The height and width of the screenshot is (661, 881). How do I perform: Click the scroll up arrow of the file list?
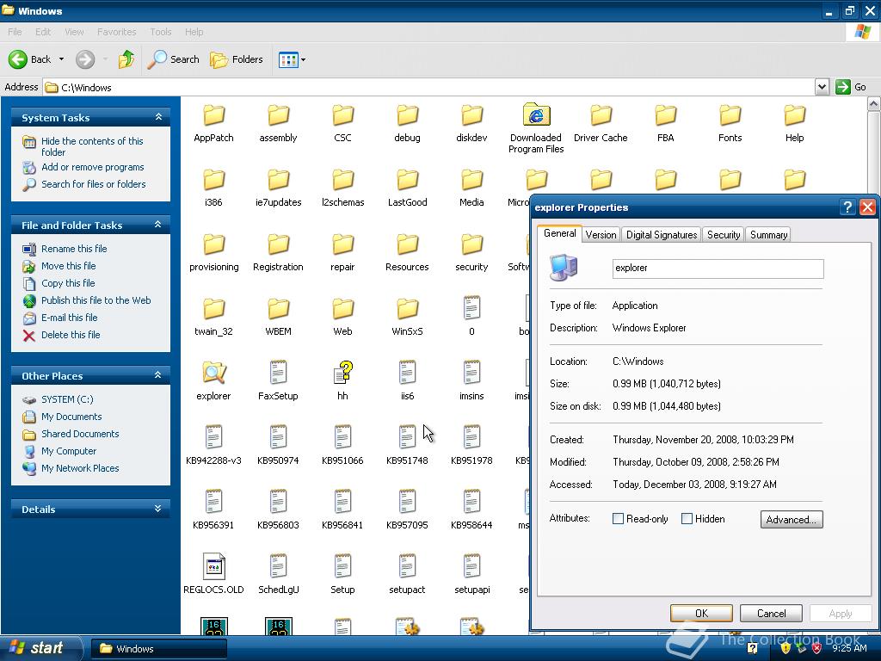point(874,103)
